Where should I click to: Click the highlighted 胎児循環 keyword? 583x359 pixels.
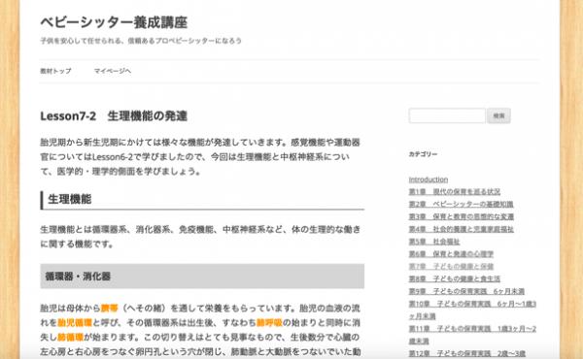pos(75,323)
